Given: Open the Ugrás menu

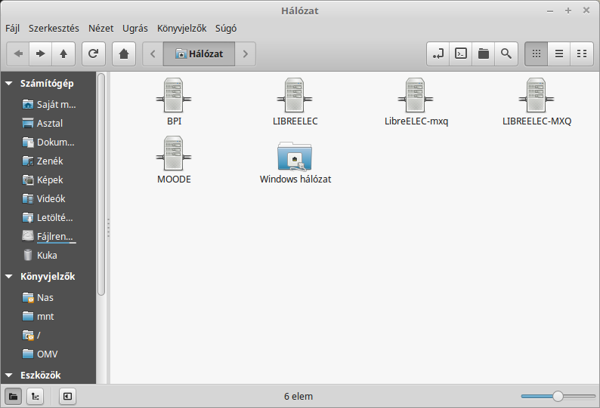Looking at the screenshot, I should (135, 28).
